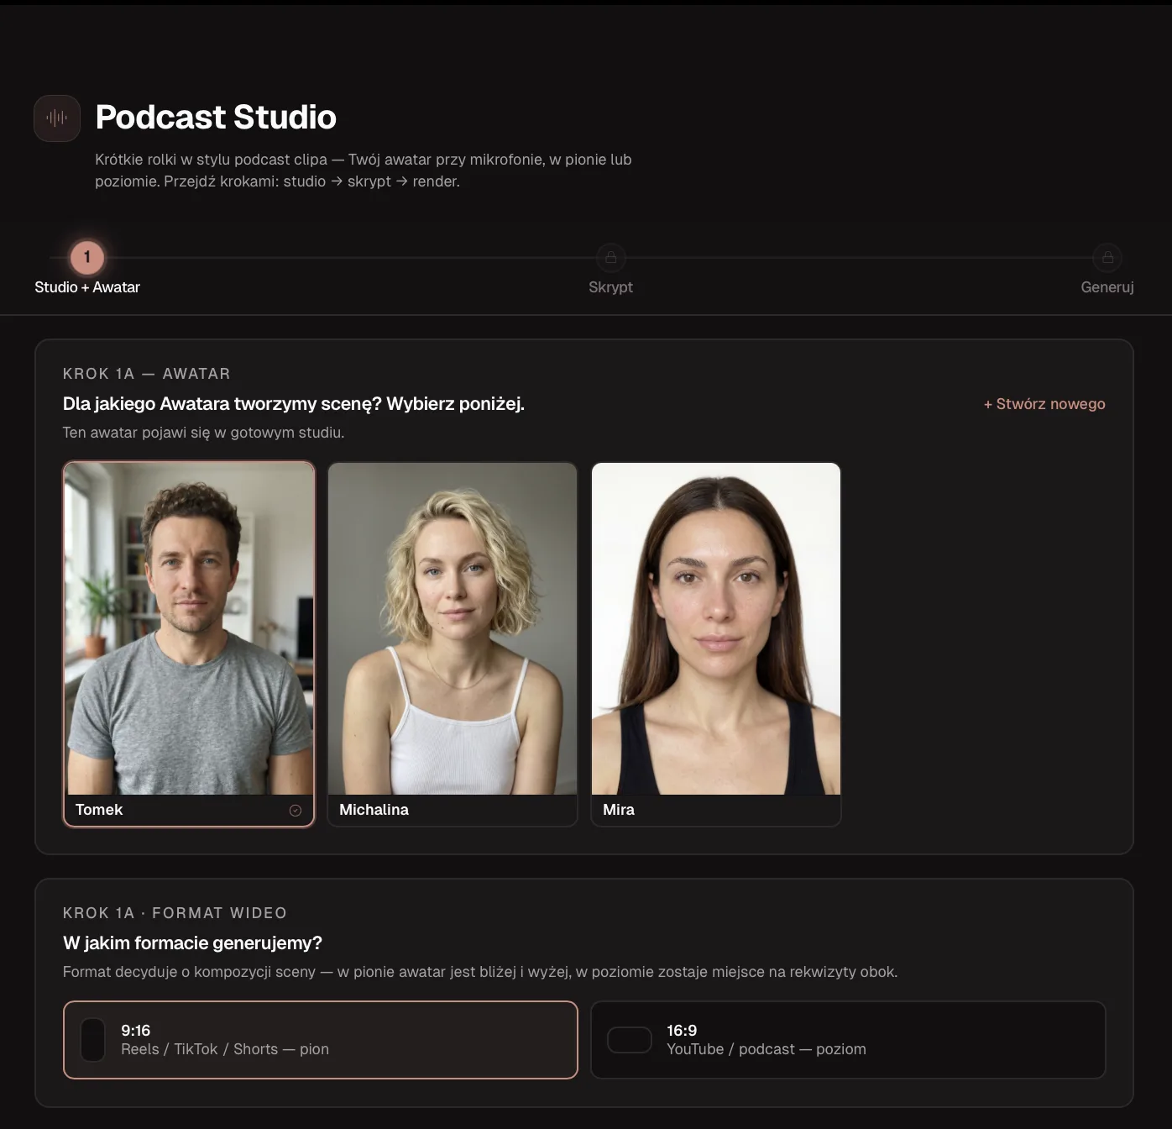Click the step 1 numbered circle
This screenshot has width=1172, height=1129.
coord(87,258)
